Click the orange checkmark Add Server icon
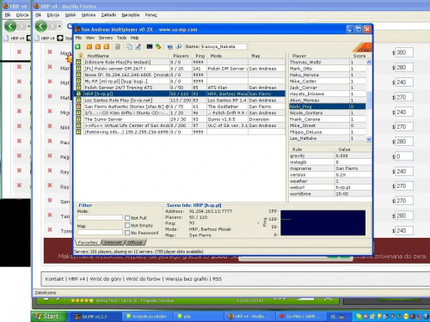430x322 pixels. [x=89, y=46]
